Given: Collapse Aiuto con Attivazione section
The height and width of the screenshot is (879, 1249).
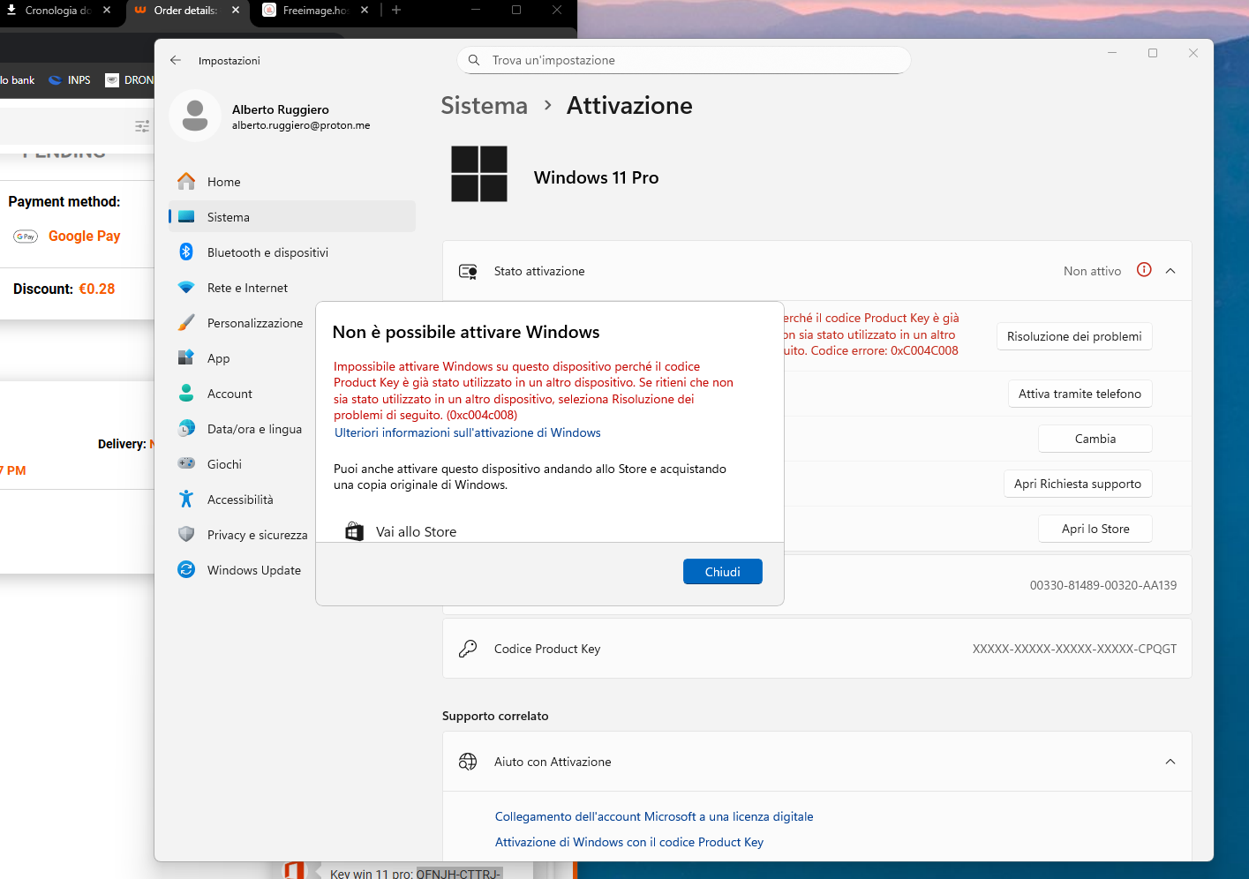Looking at the screenshot, I should click(1170, 762).
